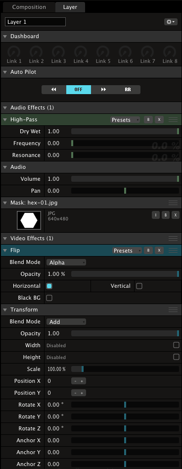Uncheck the Horizontal flip checkbox
This screenshot has height=469, width=182.
coord(49,286)
